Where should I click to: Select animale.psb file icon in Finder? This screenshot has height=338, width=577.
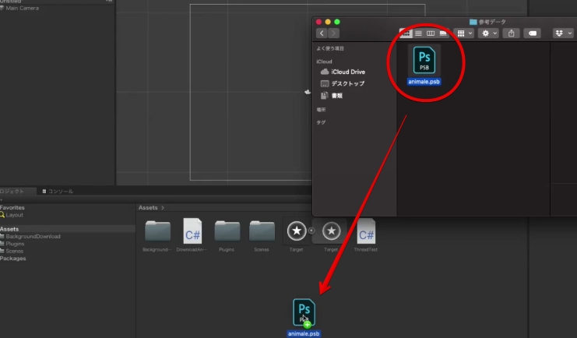click(424, 60)
